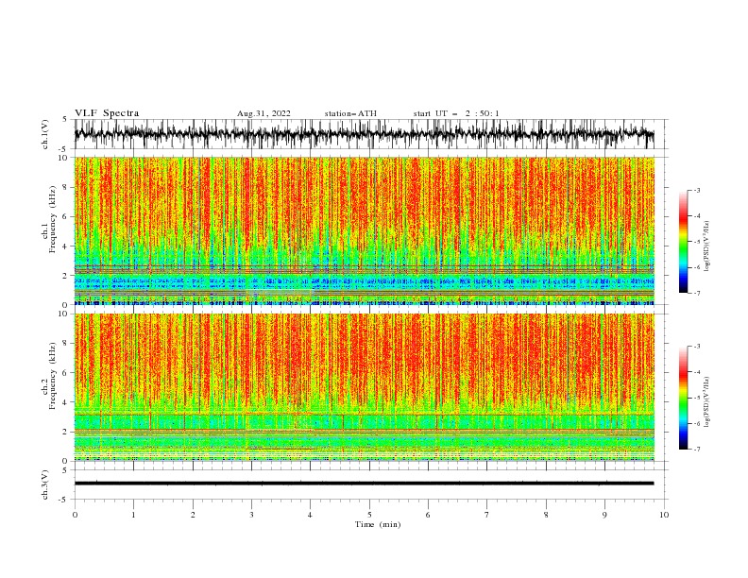Click the final time axis tick label "10"
Viewport: 748px width, 578px height.
(x=664, y=515)
